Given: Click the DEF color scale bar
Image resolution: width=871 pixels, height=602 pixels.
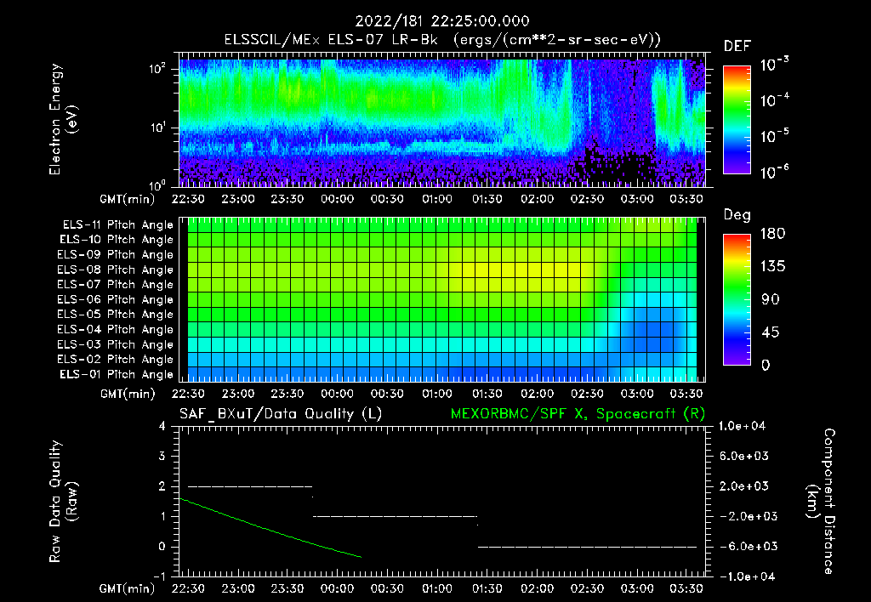Looking at the screenshot, I should tap(737, 120).
